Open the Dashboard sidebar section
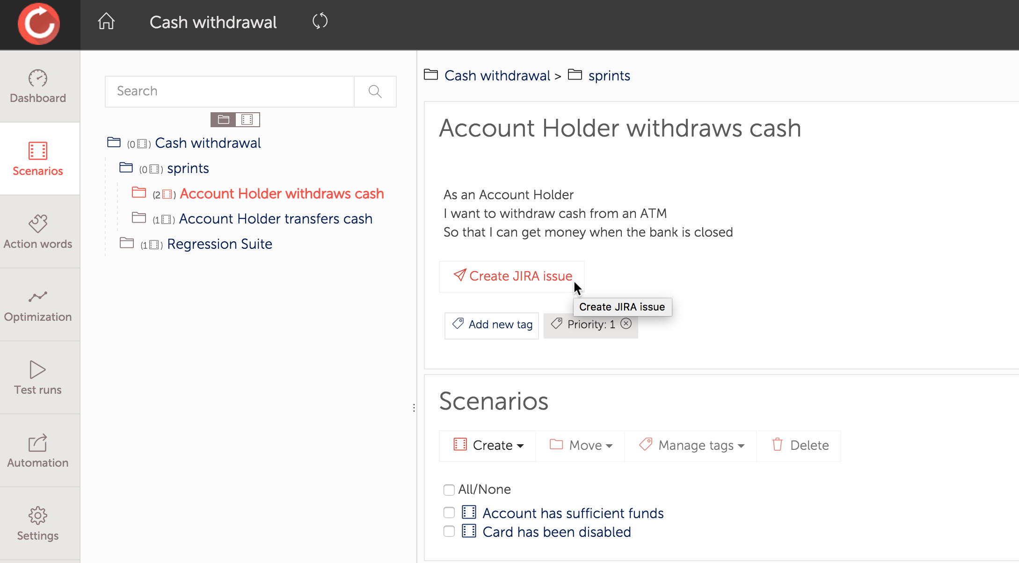This screenshot has height=563, width=1019. (38, 87)
